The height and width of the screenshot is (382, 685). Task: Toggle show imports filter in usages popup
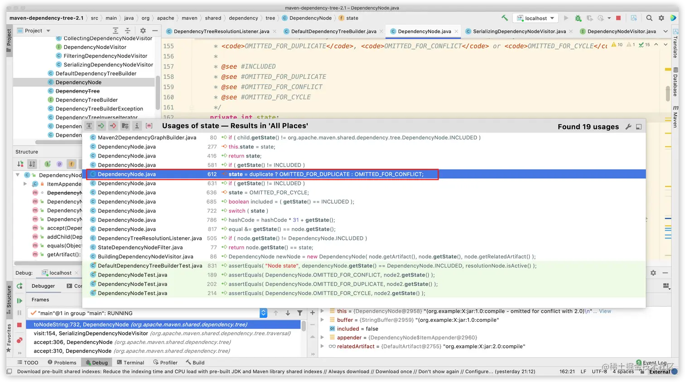[x=125, y=126]
